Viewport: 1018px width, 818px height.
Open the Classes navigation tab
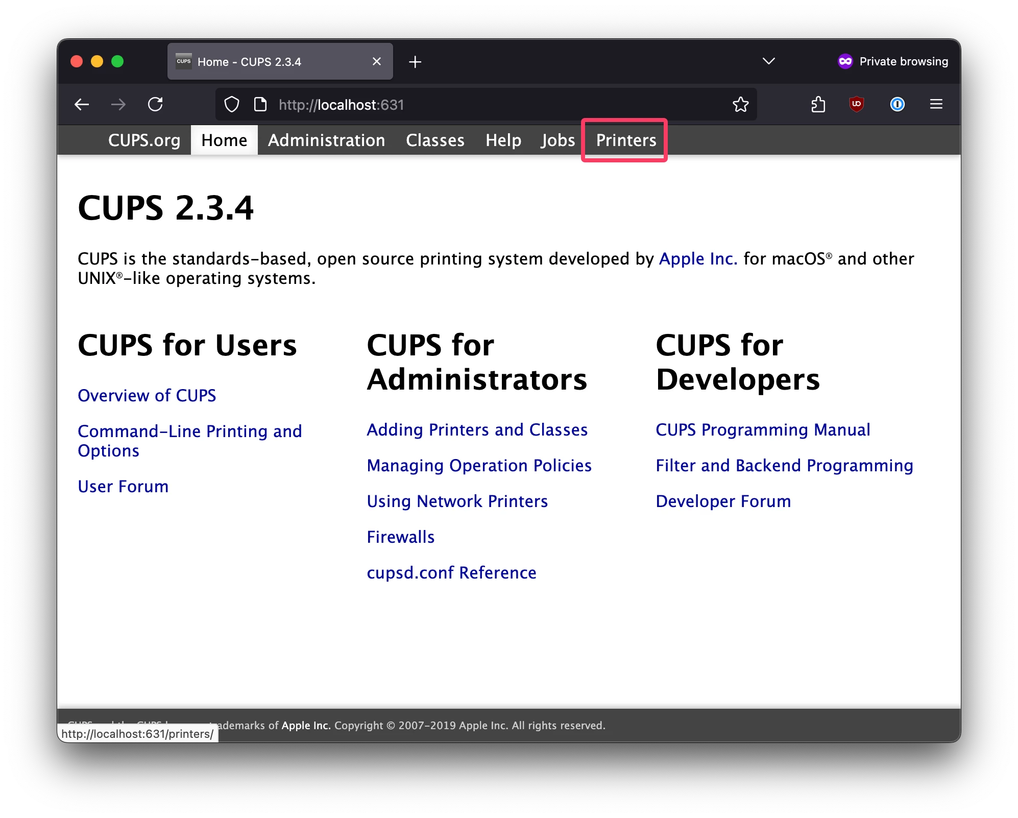pyautogui.click(x=435, y=140)
